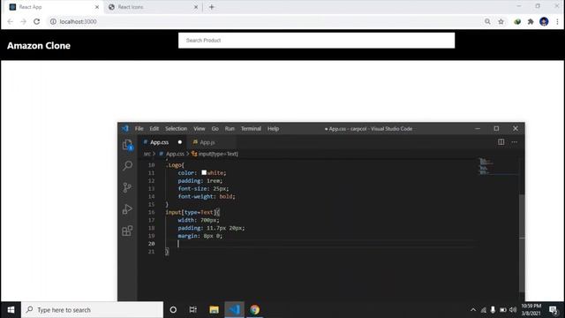This screenshot has height=318, width=565.
Task: Open Windows Start menu
Action: (11, 310)
